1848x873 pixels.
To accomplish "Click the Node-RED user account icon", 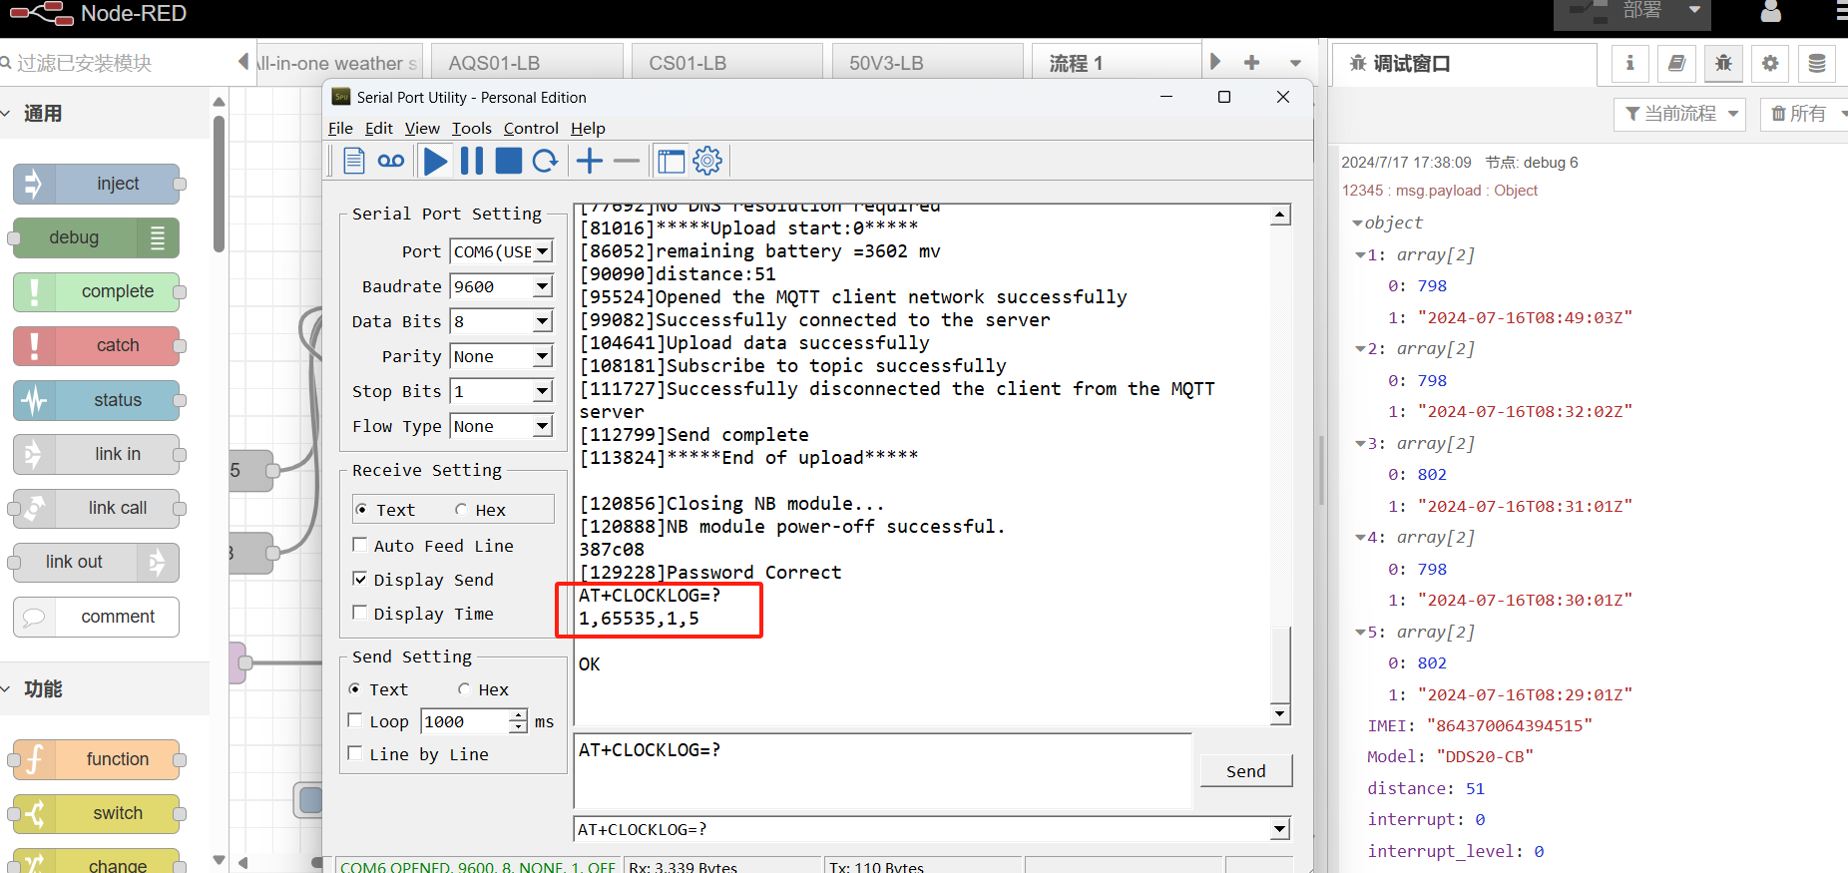I will [1771, 12].
